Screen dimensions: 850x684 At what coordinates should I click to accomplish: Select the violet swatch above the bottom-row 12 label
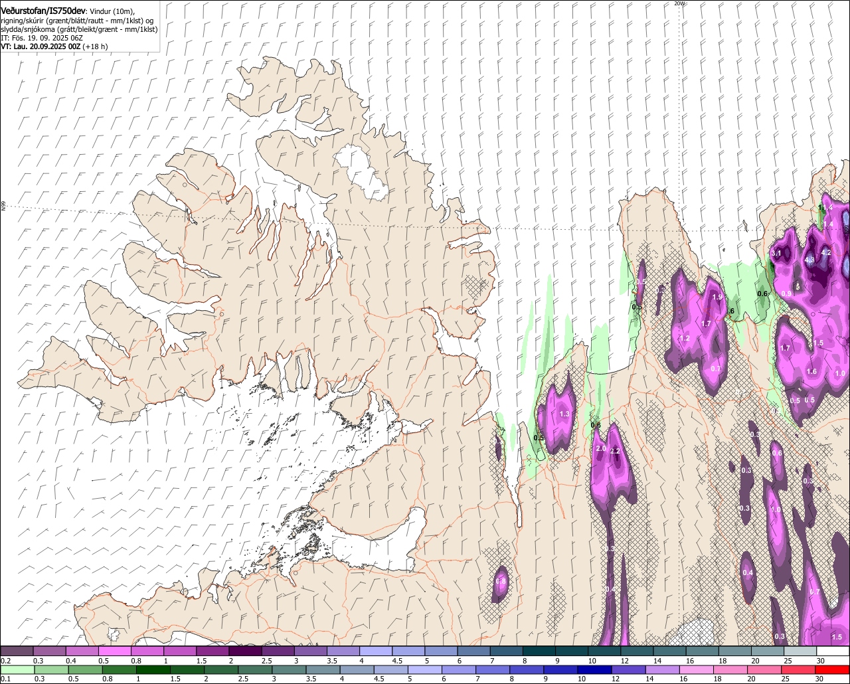point(629,670)
